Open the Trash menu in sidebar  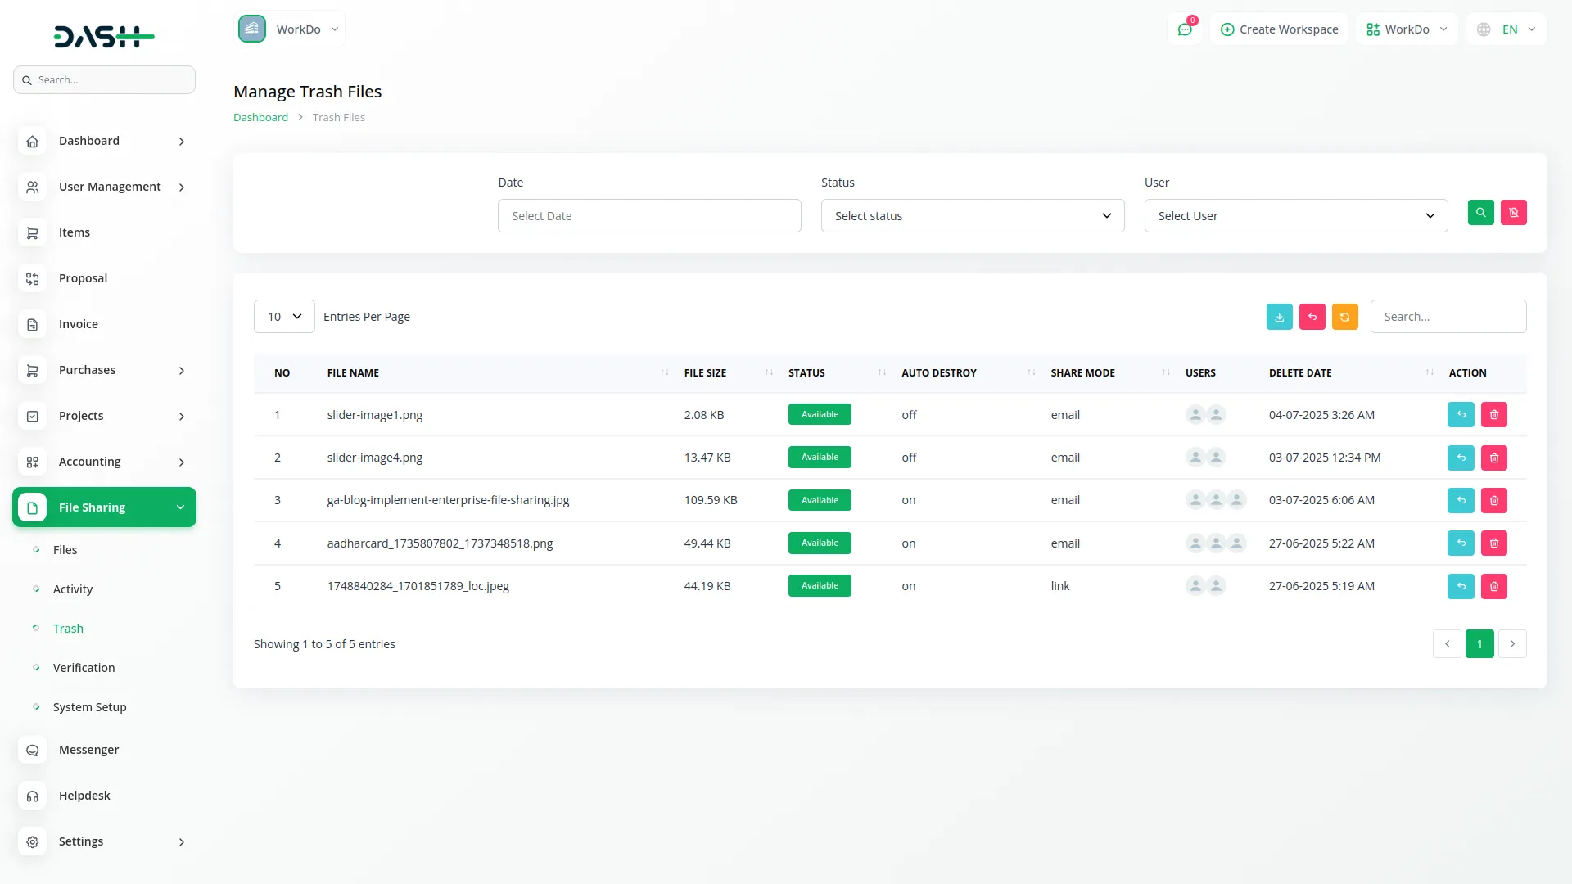(68, 628)
